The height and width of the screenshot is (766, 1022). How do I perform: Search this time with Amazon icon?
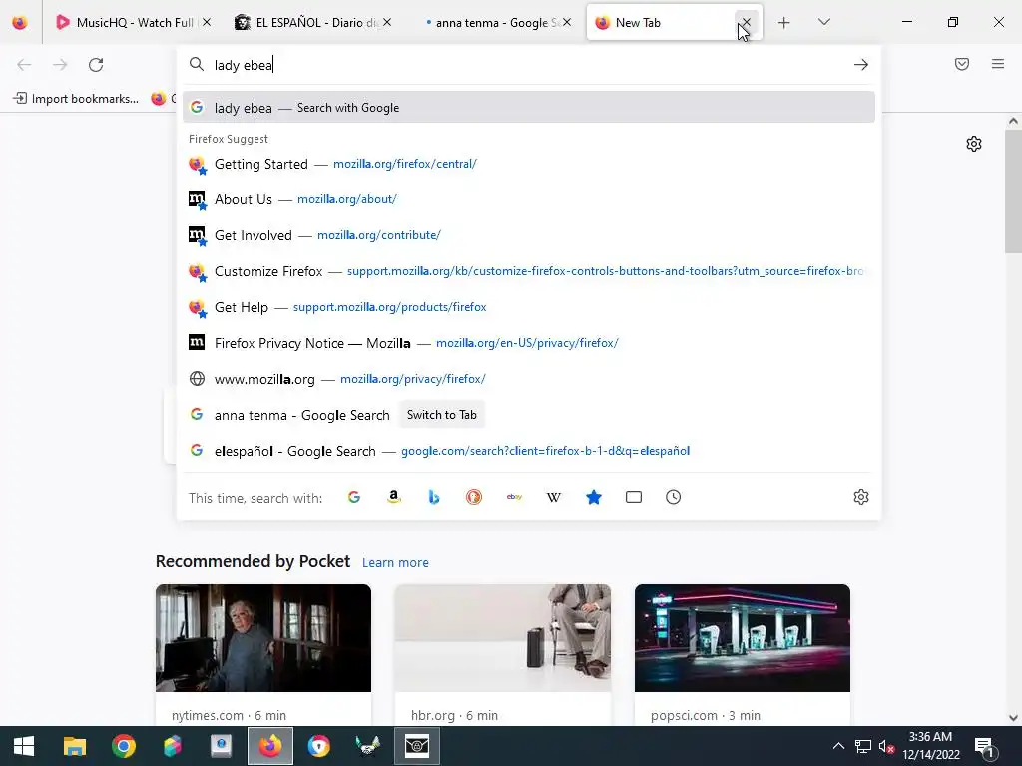[x=393, y=497]
